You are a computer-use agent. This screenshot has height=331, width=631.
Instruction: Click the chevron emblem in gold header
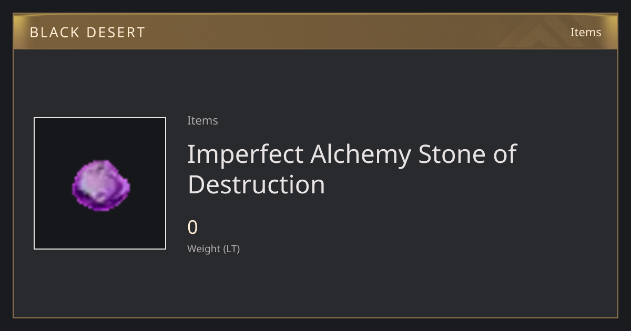541,33
